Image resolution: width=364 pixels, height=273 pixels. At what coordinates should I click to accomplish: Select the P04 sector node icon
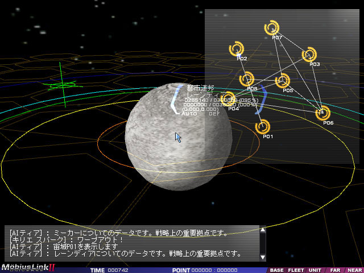click(228, 99)
